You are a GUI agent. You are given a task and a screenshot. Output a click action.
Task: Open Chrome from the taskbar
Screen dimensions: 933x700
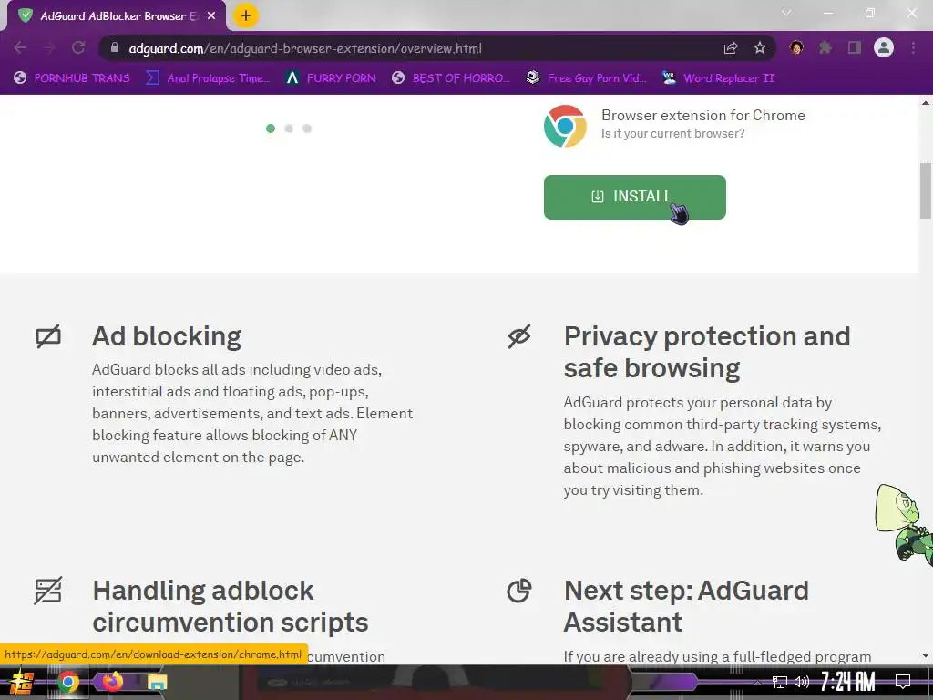[67, 682]
